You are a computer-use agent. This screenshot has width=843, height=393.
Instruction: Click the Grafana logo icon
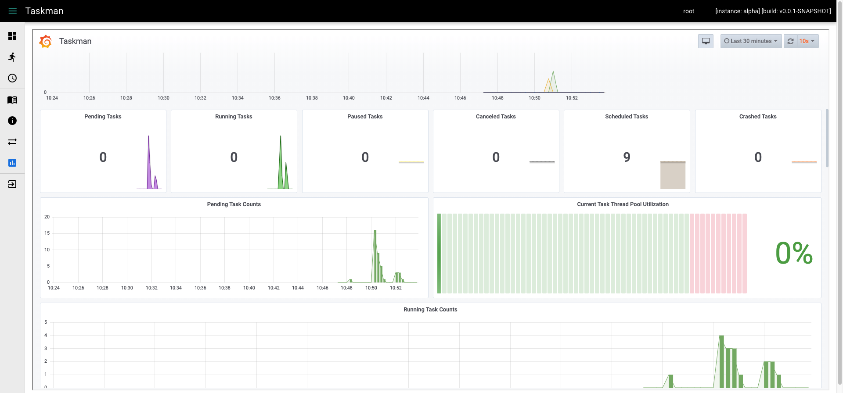(46, 41)
